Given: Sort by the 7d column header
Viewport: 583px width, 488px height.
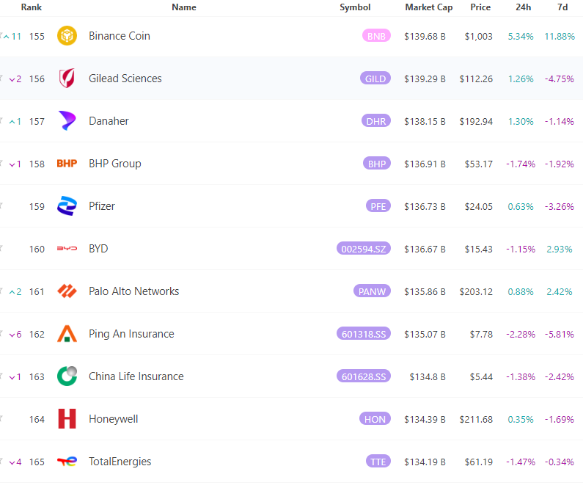Looking at the screenshot, I should coord(562,7).
